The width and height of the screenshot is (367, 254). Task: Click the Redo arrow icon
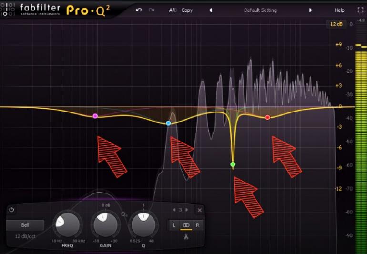pyautogui.click(x=152, y=10)
